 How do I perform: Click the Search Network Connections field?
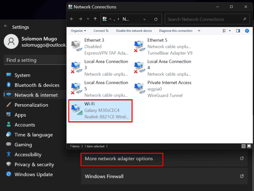[207, 19]
